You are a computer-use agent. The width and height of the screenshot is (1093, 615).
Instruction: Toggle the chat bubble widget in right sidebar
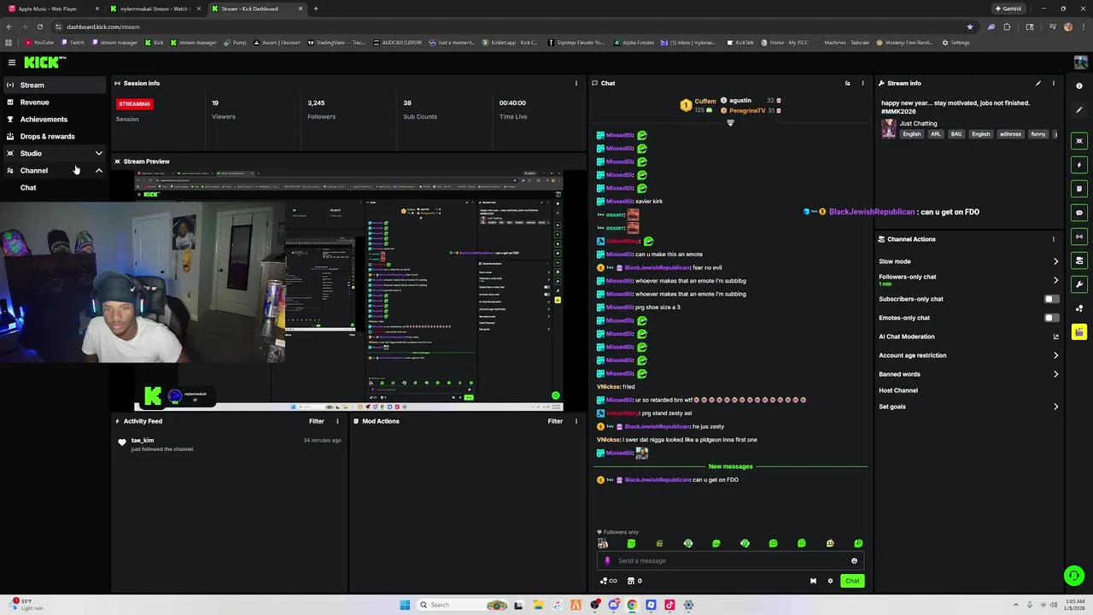click(1079, 213)
